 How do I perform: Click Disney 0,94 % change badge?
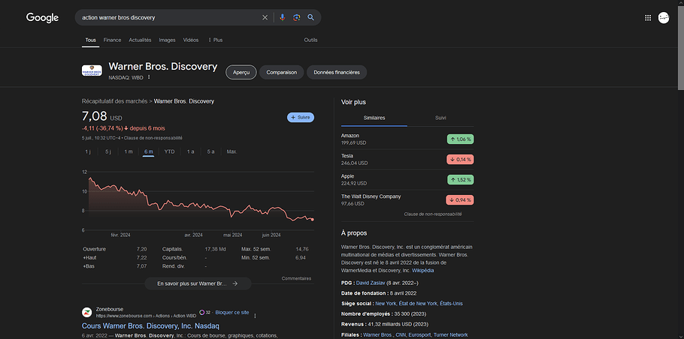460,200
